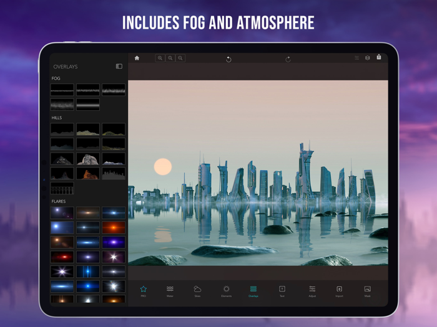
Task: Open the PRO star tab
Action: 143,291
